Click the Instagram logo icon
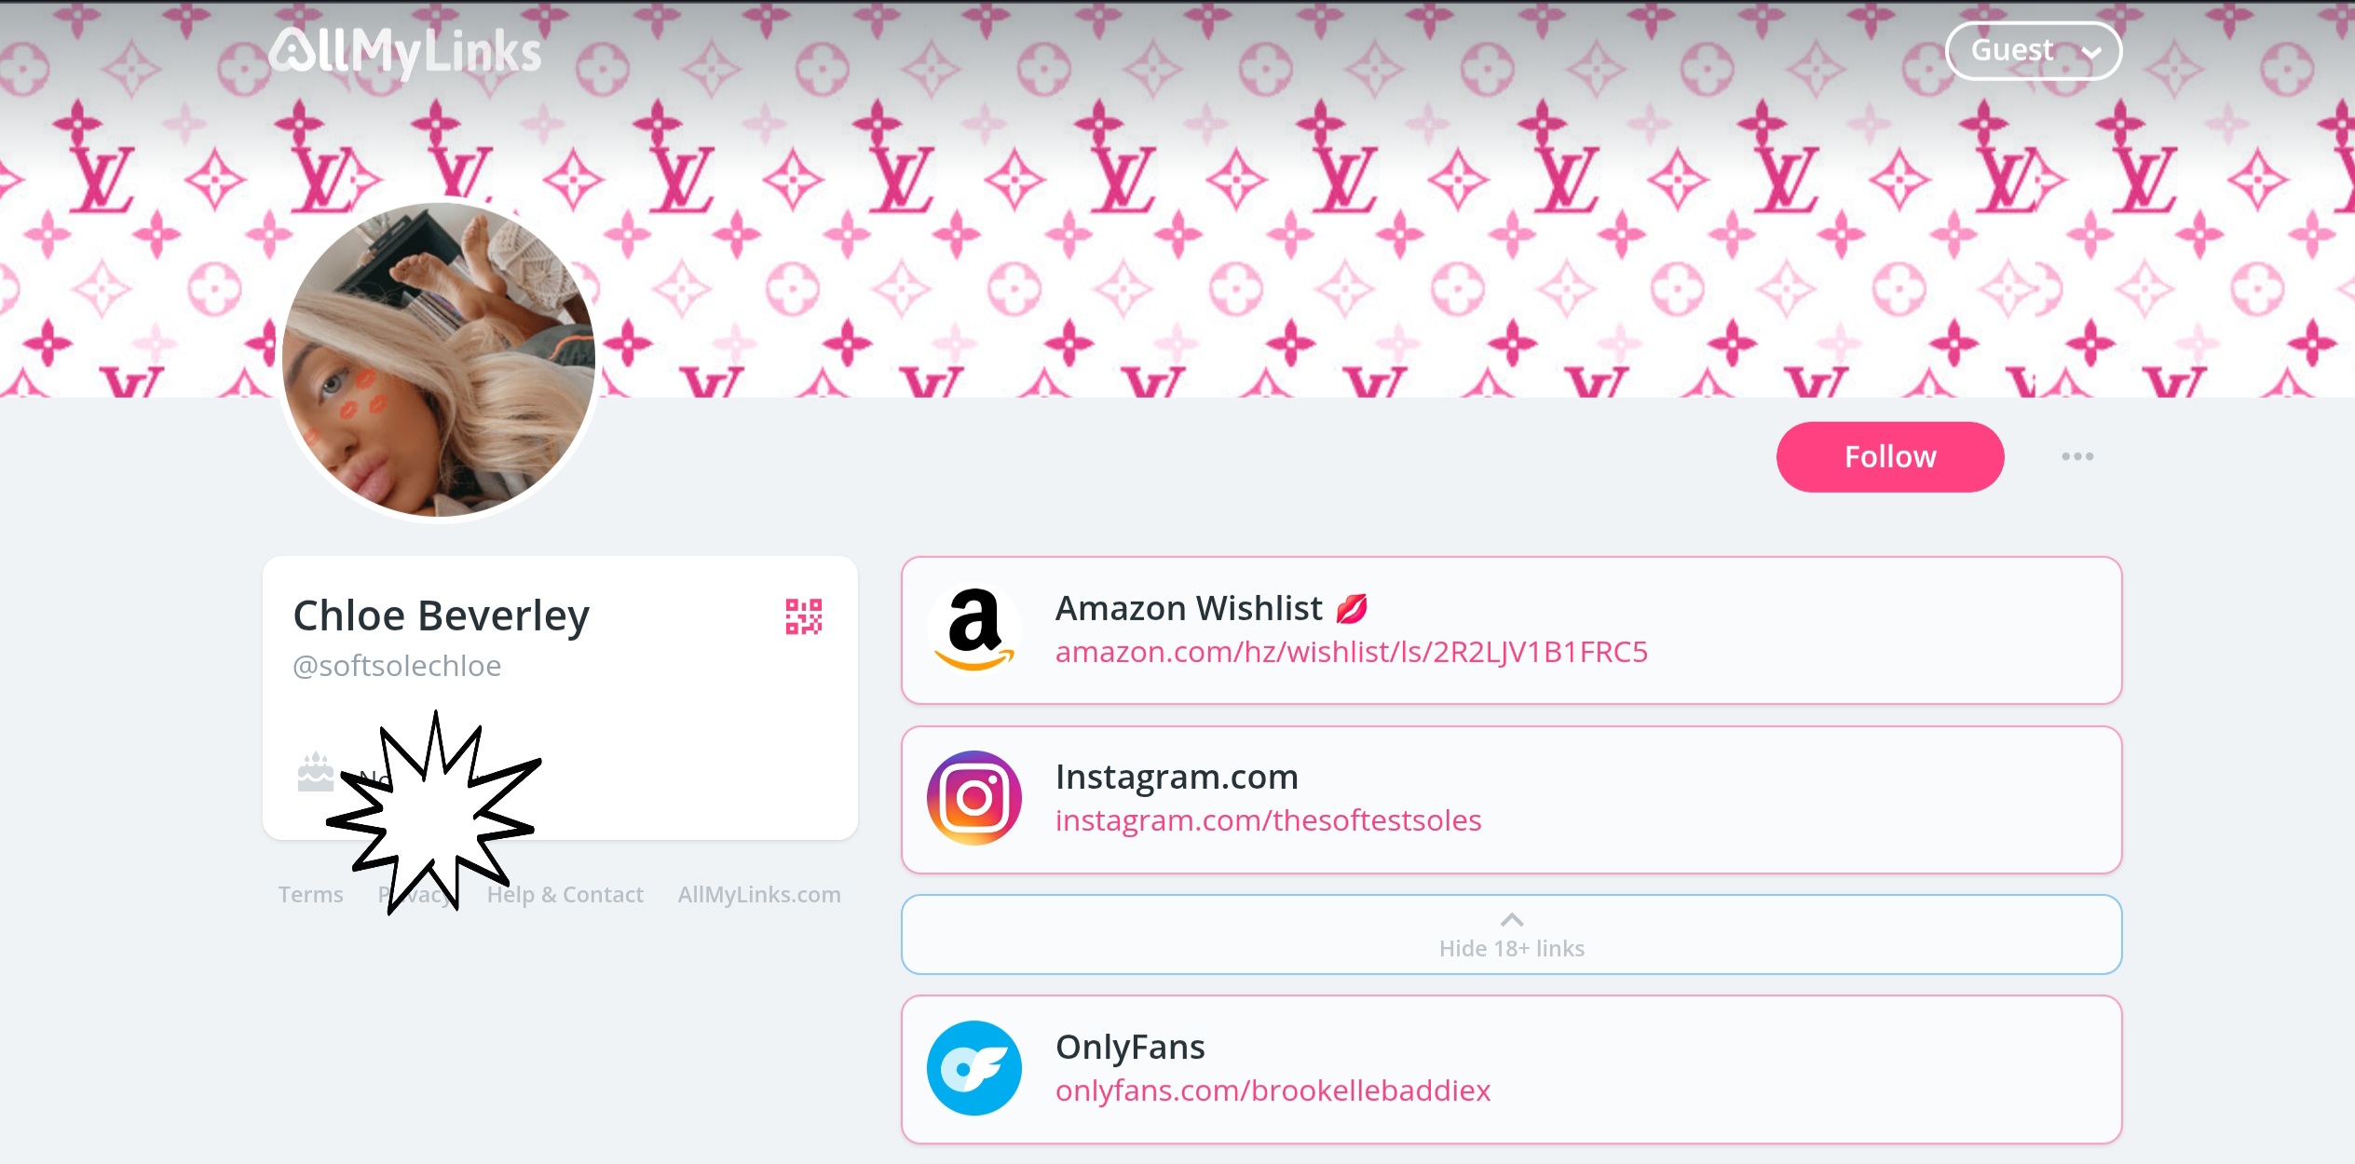2355x1164 pixels. point(973,798)
